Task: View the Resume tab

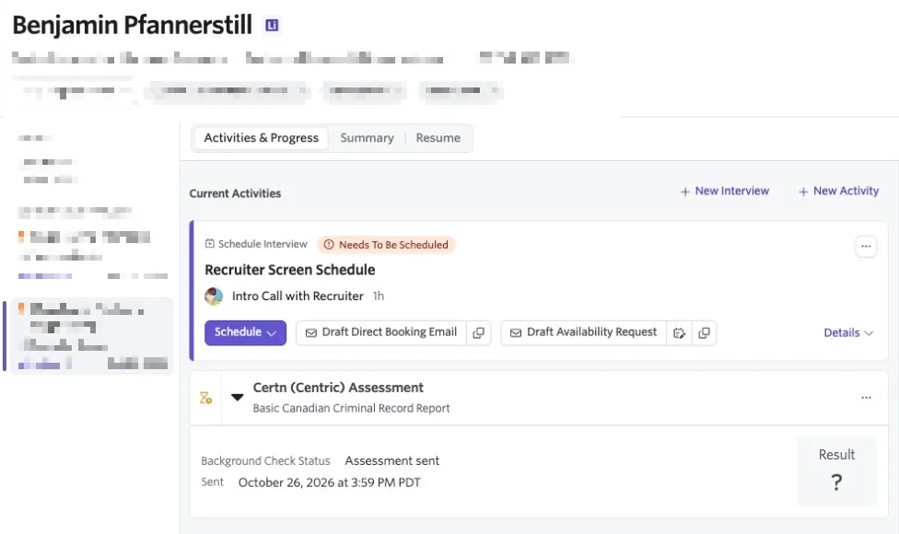Action: [x=438, y=138]
